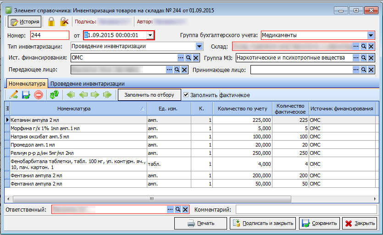Go to last record double-right arrow

(107, 95)
